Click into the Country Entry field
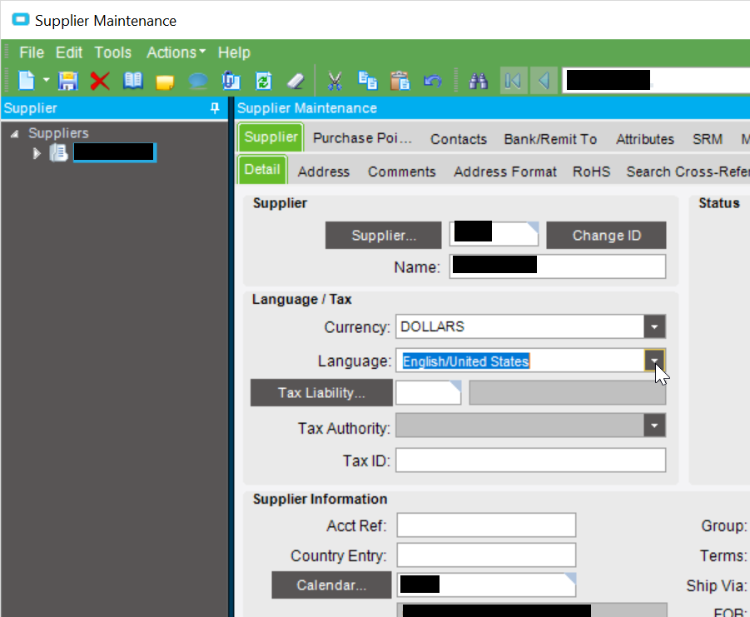This screenshot has width=750, height=617. [486, 555]
